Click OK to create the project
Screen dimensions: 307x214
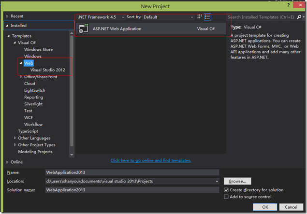pos(265,207)
